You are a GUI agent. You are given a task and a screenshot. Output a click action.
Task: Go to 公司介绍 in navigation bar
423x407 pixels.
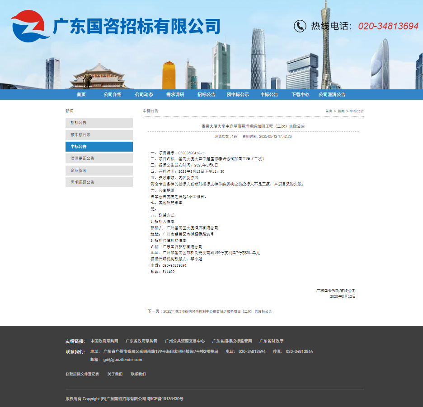click(112, 95)
